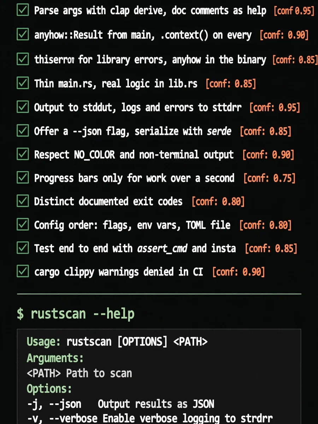Click text 'Offer a --json flag, serialize with serde'
This screenshot has width=318, height=424.
coord(133,131)
